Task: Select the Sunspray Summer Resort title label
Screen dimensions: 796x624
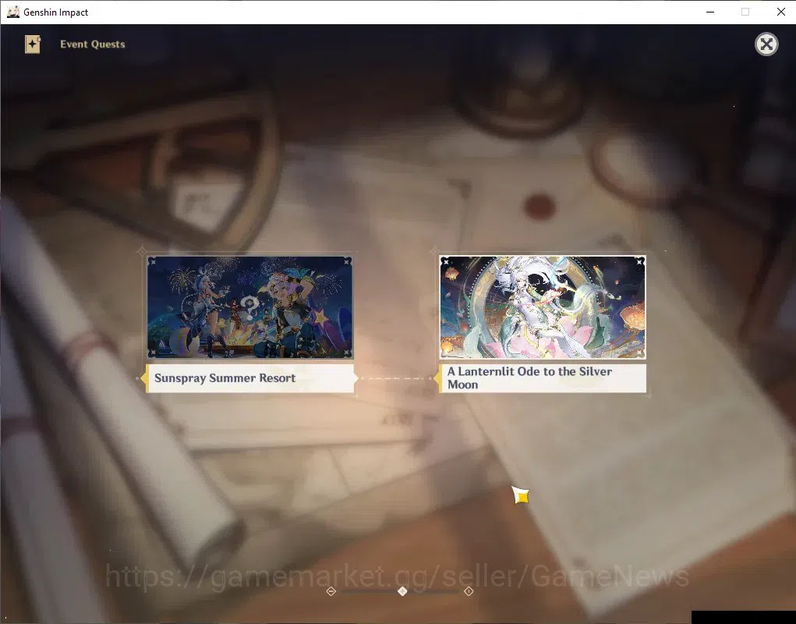Action: [249, 378]
